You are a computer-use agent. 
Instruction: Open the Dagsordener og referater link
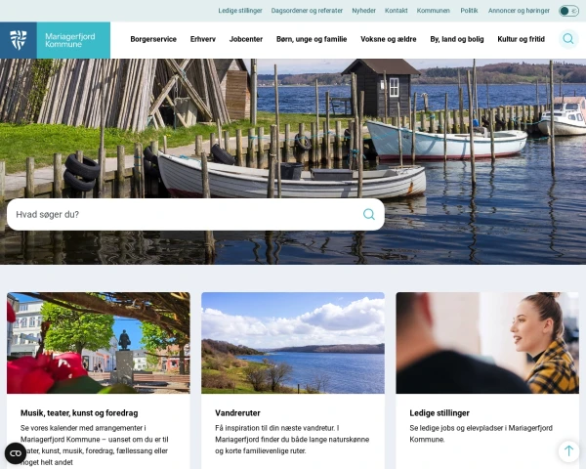[x=307, y=11]
